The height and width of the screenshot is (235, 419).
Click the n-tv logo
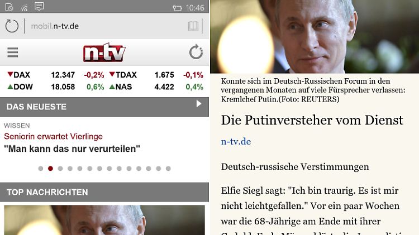104,52
